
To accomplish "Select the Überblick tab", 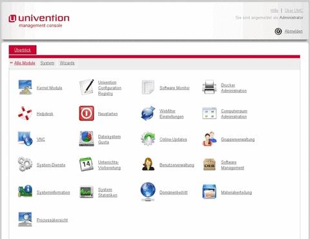I will pos(23,50).
